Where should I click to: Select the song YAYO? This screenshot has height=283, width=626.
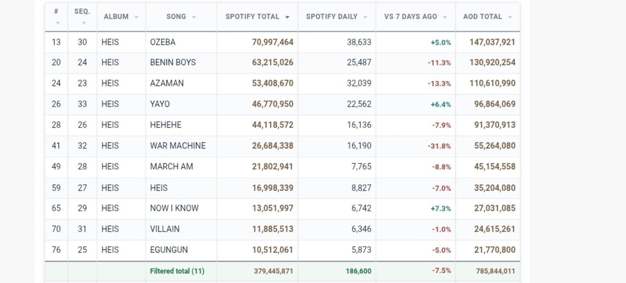[160, 104]
